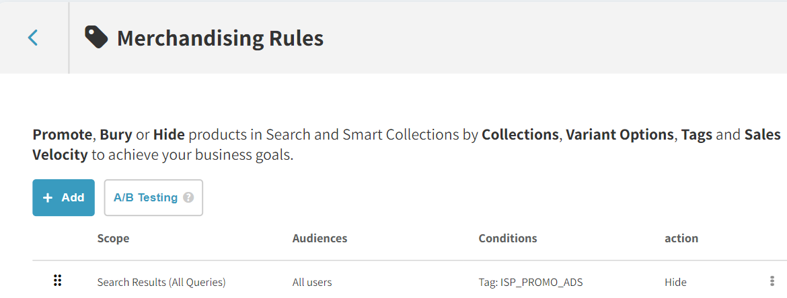Select the Search Results (All Queries) scope cell
The image size is (787, 298).
pos(161,283)
